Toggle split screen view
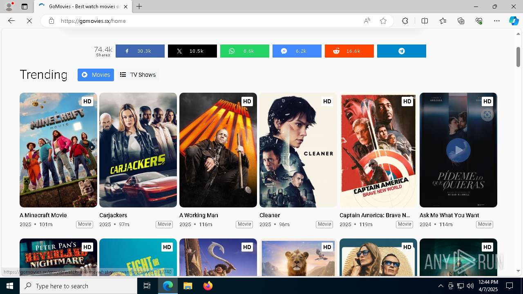Viewport: 523px width, 294px height. point(425,21)
